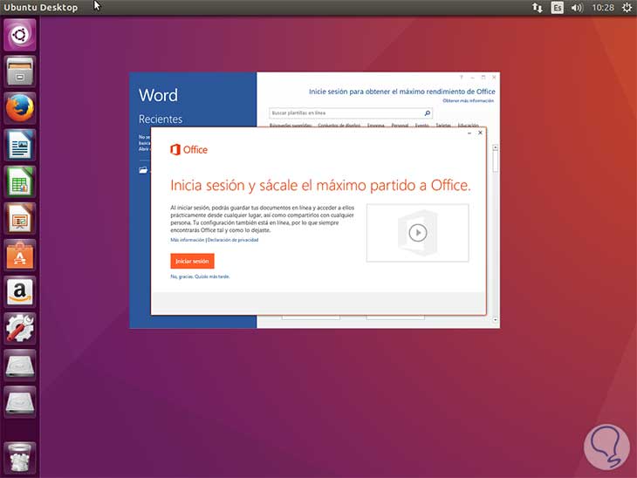Minimize the Office sign-in dialog
The width and height of the screenshot is (637, 478).
[469, 133]
